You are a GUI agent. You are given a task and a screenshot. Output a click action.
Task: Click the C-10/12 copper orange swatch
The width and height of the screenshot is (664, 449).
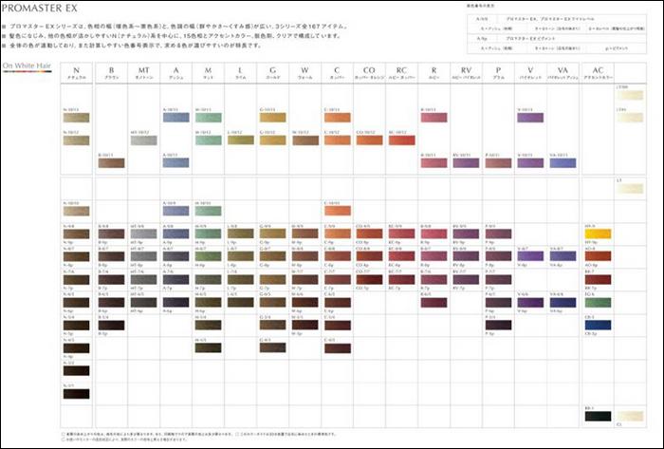coord(338,140)
